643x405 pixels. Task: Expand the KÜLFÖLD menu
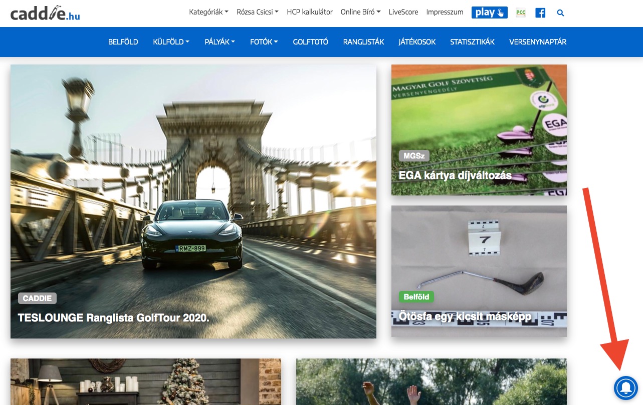tap(171, 42)
